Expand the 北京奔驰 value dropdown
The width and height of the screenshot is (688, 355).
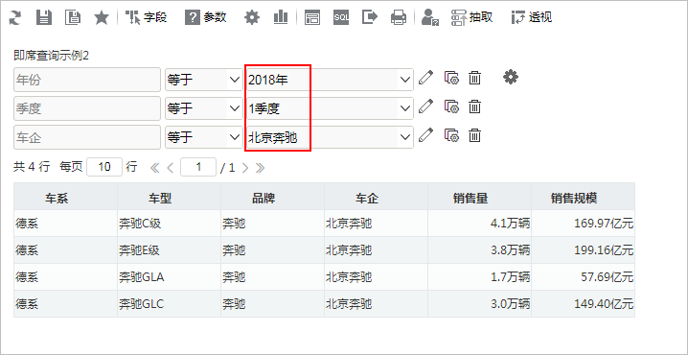pyautogui.click(x=329, y=137)
